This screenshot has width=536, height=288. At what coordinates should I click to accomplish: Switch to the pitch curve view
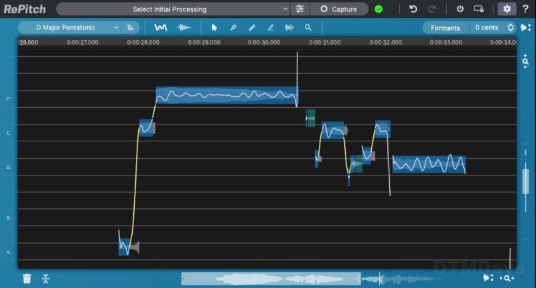click(161, 28)
